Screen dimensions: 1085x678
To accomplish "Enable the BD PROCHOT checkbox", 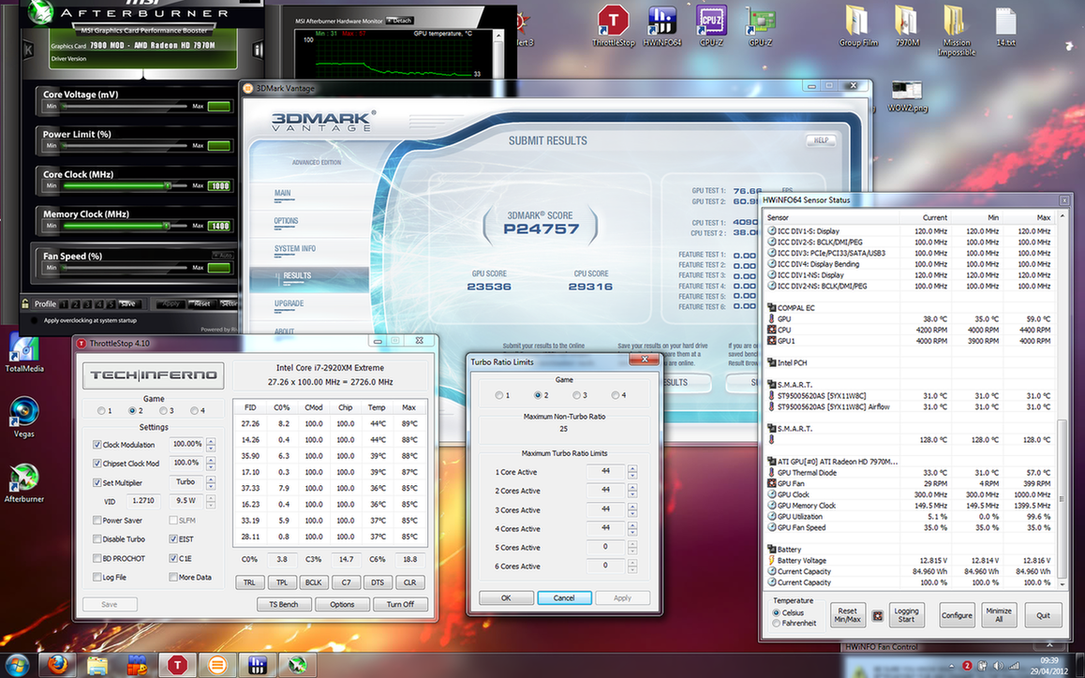I will tap(97, 558).
